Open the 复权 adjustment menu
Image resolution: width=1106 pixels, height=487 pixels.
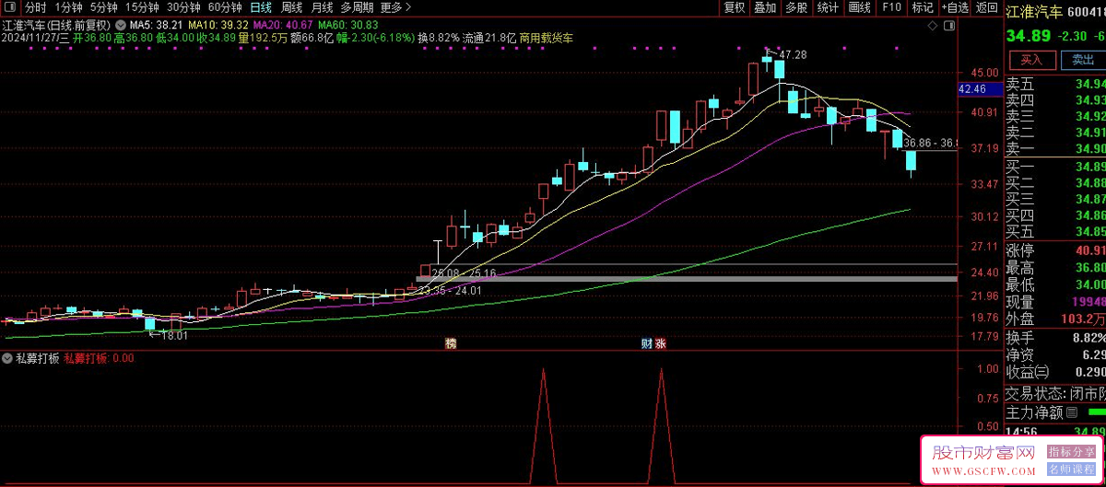coord(735,7)
